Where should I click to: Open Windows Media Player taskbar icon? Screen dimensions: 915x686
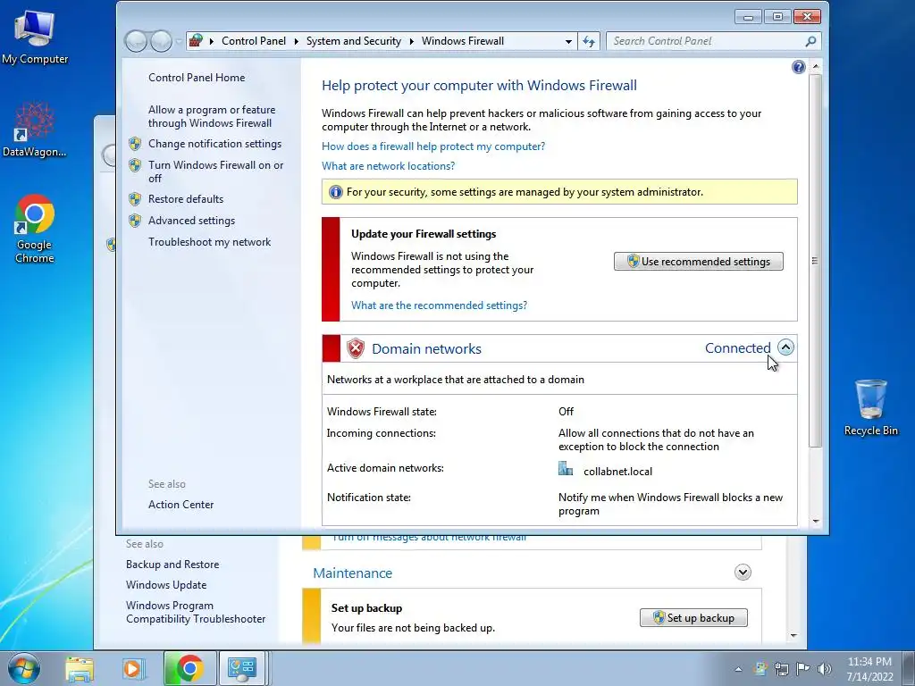pyautogui.click(x=132, y=668)
